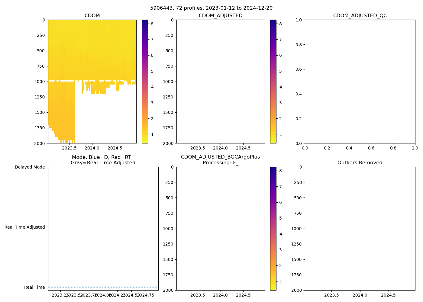Click the colorbar beside the BGCArgoPlus plot
The width and height of the screenshot is (423, 302).
click(273, 229)
